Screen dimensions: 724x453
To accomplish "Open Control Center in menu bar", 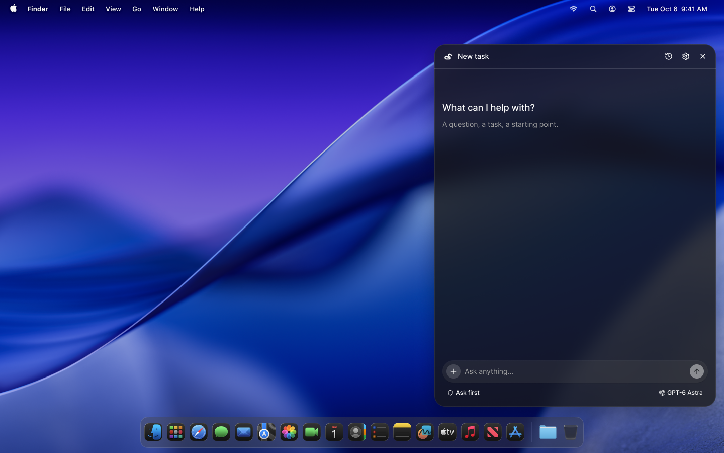I will coord(631,9).
